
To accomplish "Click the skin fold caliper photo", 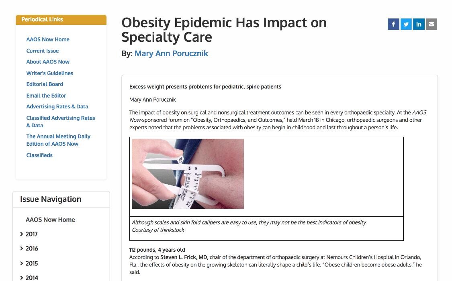I will coord(188,174).
